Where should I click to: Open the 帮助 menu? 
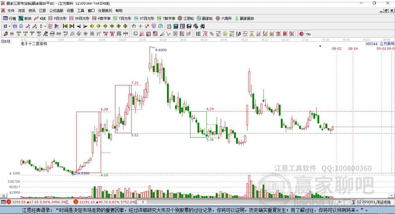(119, 10)
